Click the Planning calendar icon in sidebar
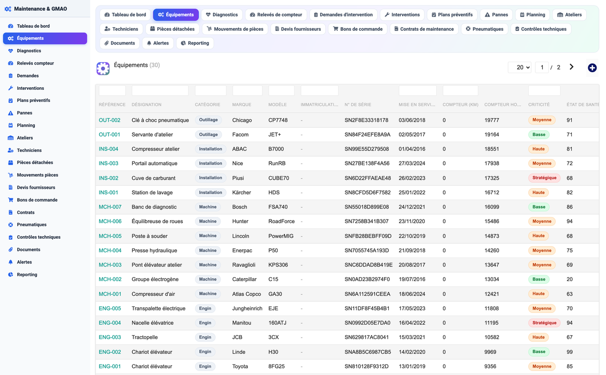The image size is (606, 375). 11,125
